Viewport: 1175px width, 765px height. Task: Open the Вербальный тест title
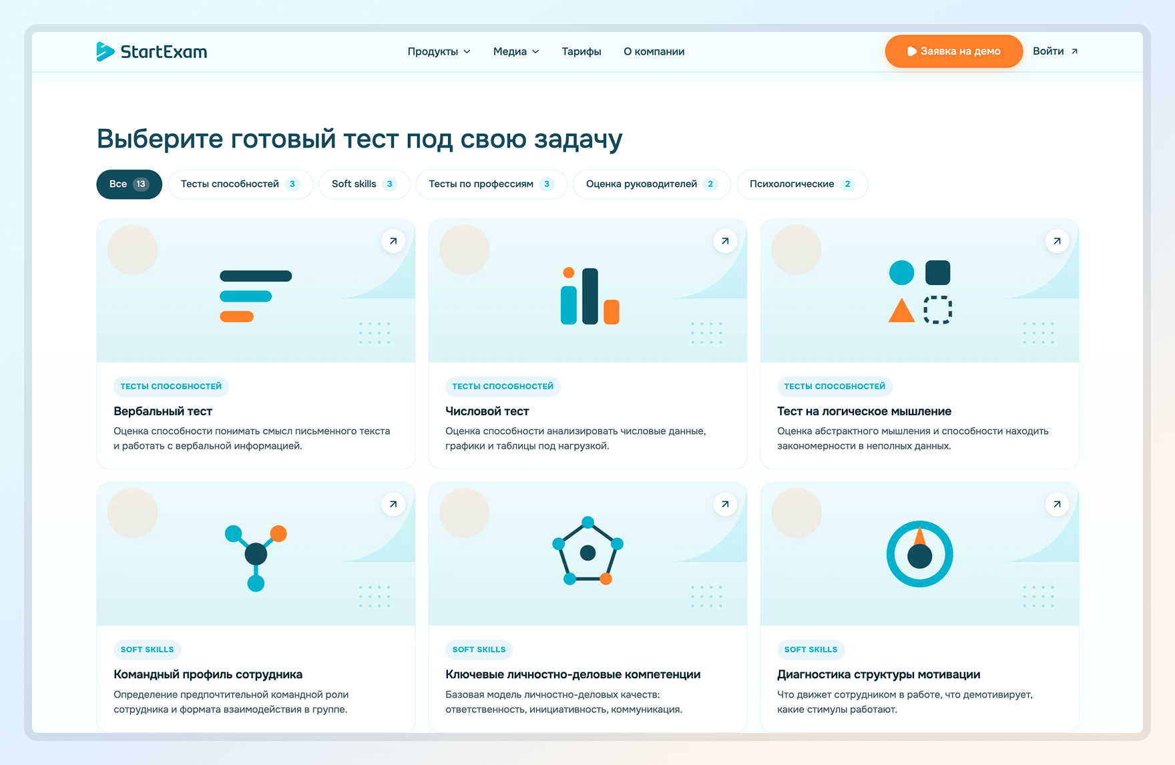[x=163, y=411]
